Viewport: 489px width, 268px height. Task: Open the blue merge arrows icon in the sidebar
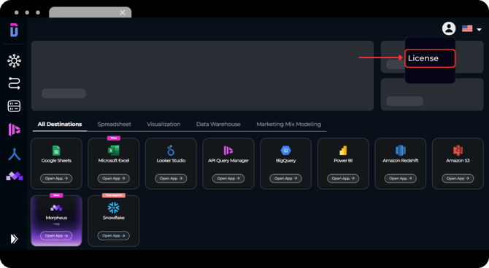[15, 154]
